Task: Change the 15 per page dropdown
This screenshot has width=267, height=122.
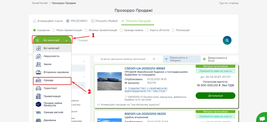Action: 156,59
